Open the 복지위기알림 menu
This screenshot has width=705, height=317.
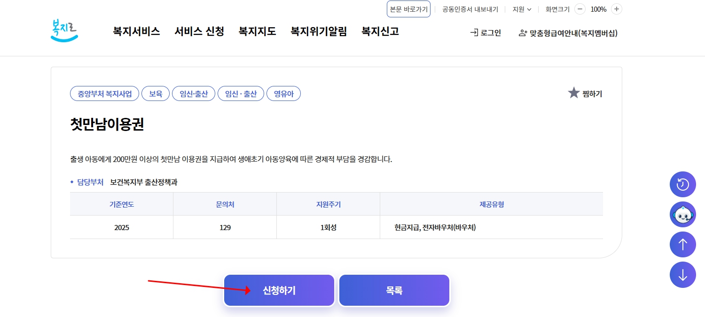[x=319, y=31]
